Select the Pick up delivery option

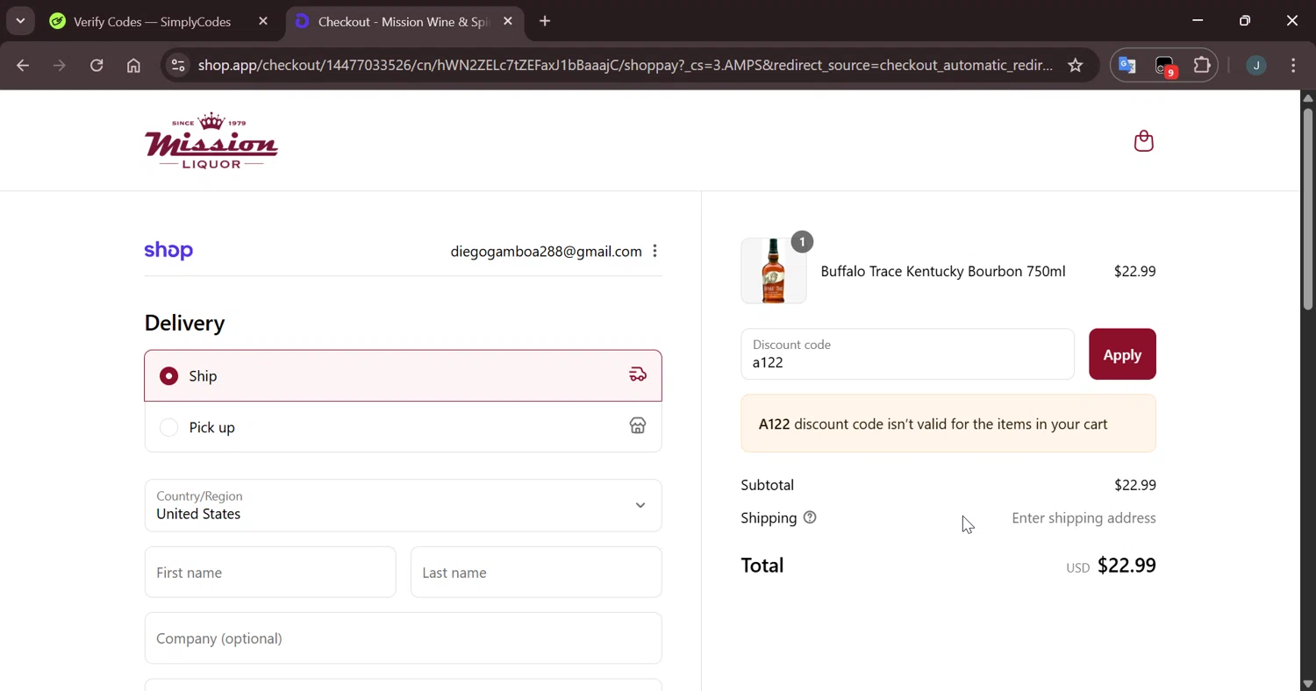pyautogui.click(x=403, y=427)
